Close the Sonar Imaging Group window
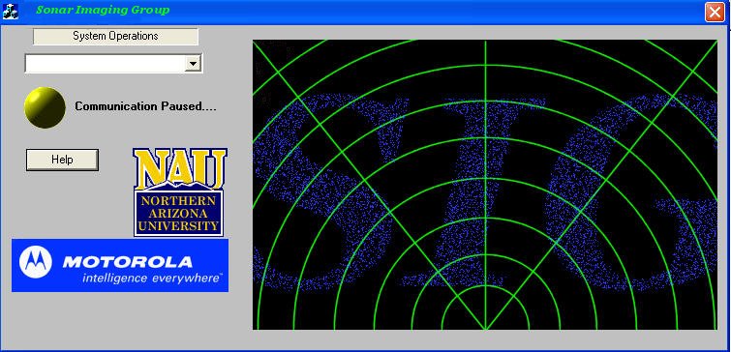Image resolution: width=731 pixels, height=352 pixels. (715, 12)
